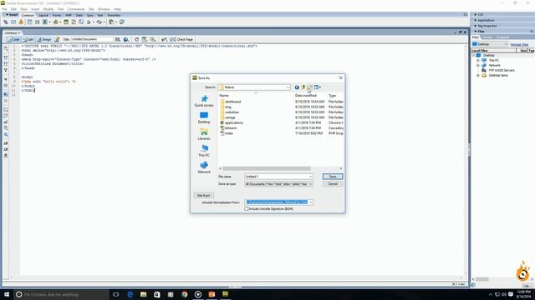535x300 pixels.
Task: Open the Save in folder dropdown
Action: [288, 87]
